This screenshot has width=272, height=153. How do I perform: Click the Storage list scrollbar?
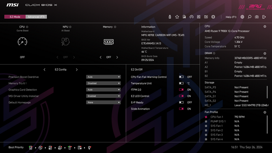click(267, 92)
